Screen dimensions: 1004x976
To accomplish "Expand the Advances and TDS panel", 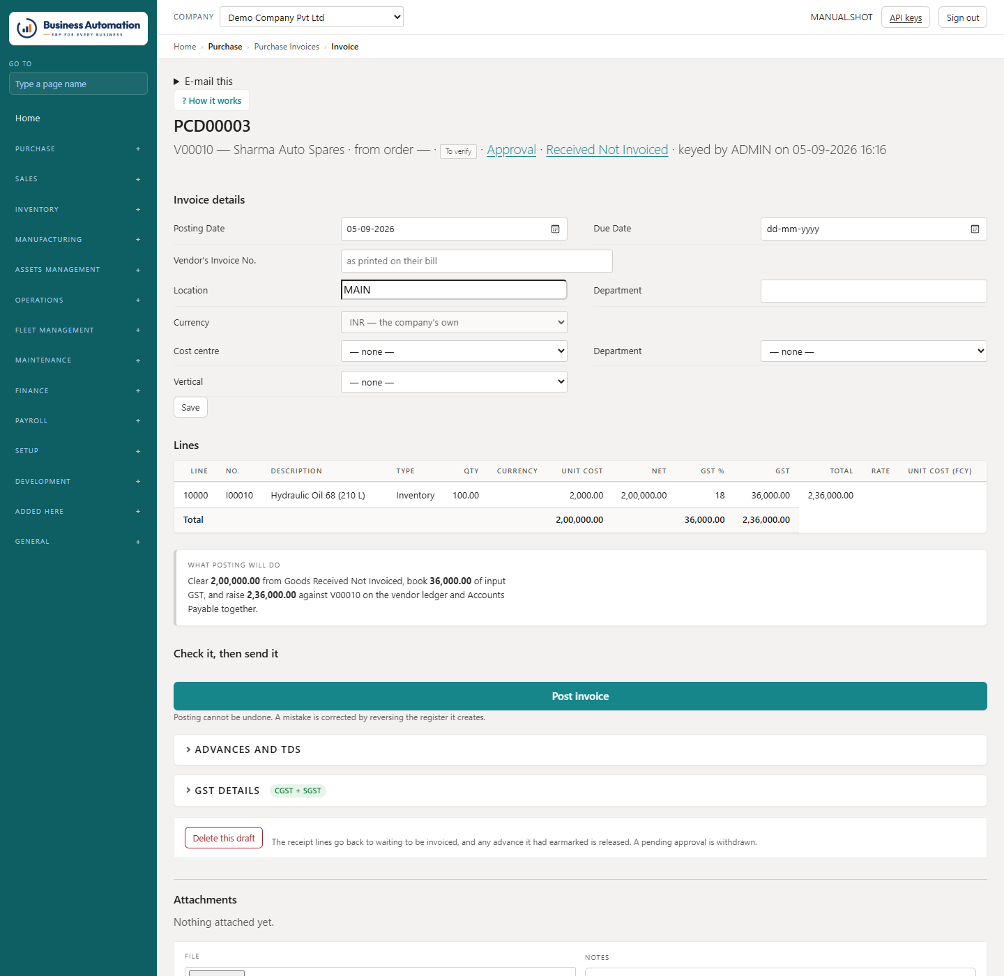I will point(580,749).
